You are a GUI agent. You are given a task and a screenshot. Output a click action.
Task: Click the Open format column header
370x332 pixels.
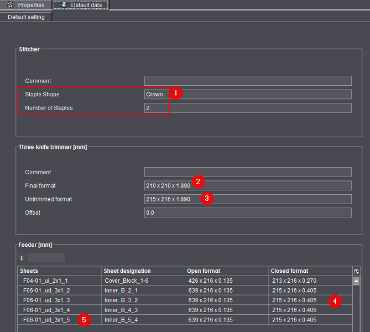pyautogui.click(x=226, y=271)
